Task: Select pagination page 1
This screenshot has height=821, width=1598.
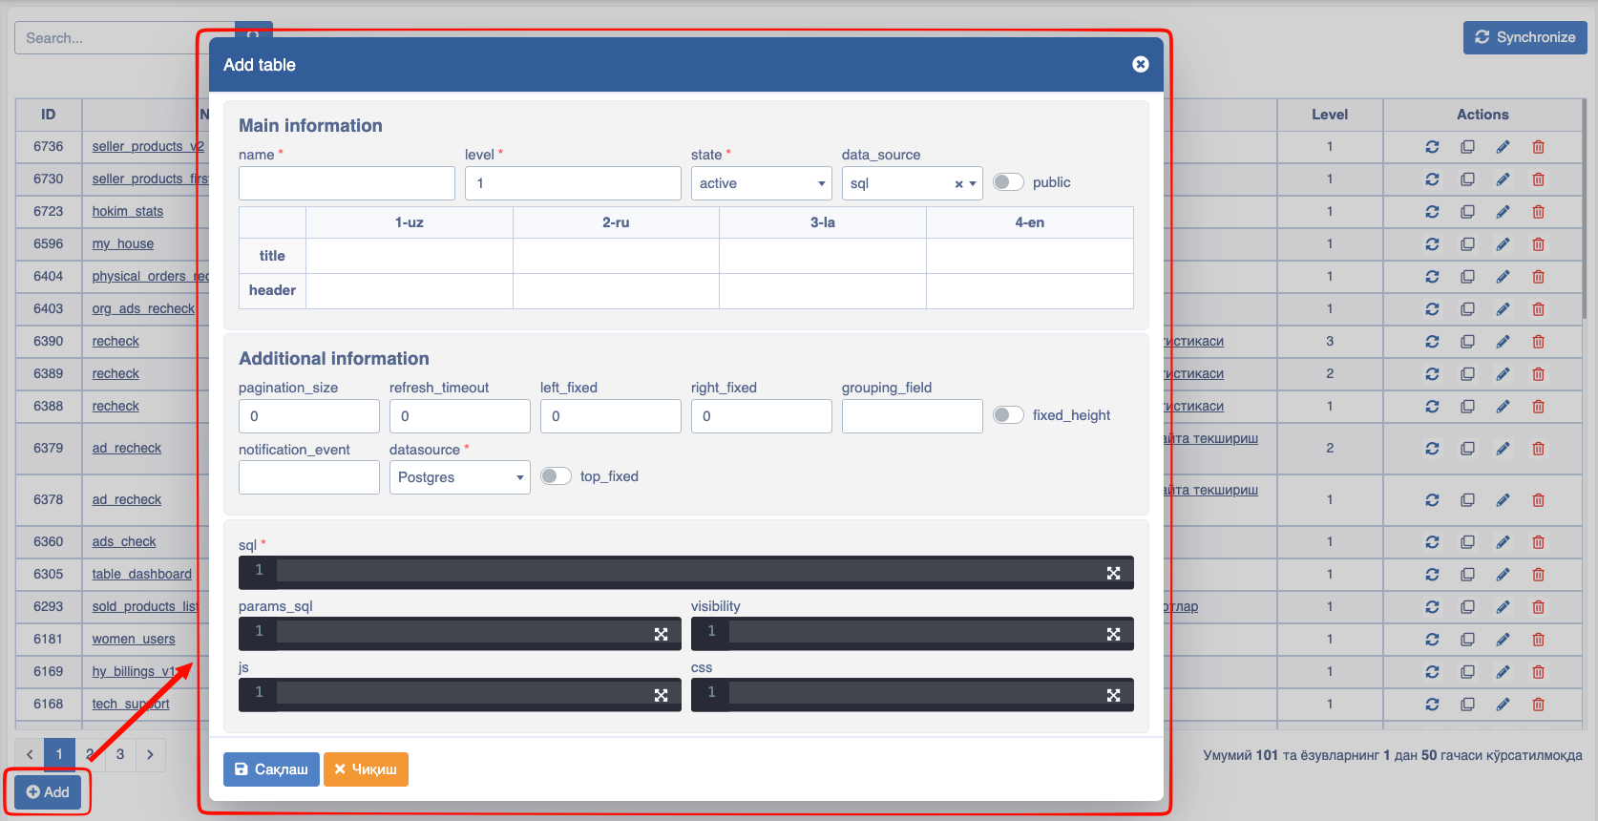Action: pos(59,754)
